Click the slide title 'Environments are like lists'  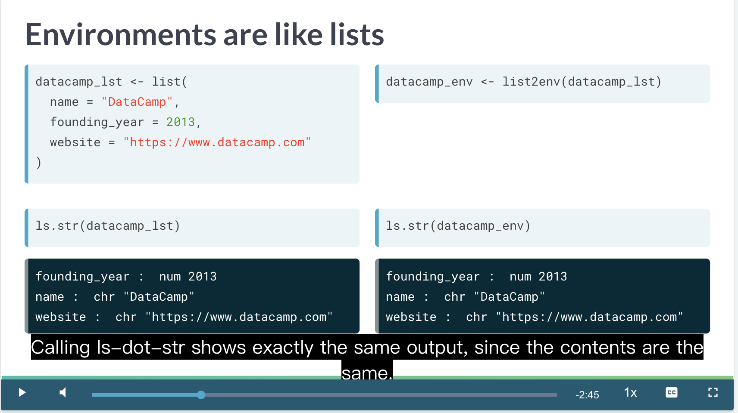coord(204,34)
